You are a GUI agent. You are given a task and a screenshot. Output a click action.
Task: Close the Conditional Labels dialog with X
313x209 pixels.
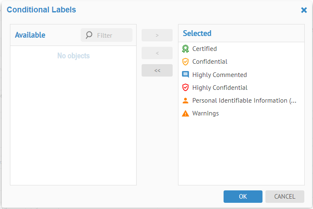pos(304,10)
